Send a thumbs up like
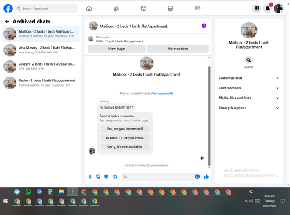This screenshot has width=290, height=215. [x=206, y=177]
